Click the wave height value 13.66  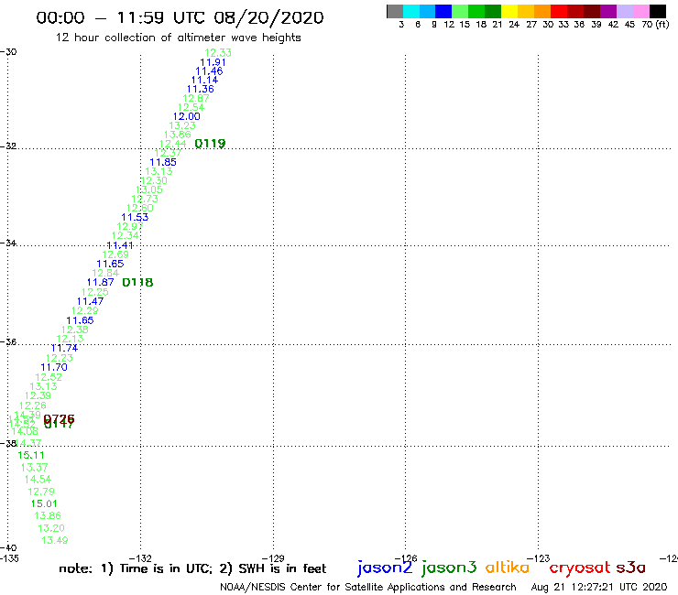tap(177, 135)
